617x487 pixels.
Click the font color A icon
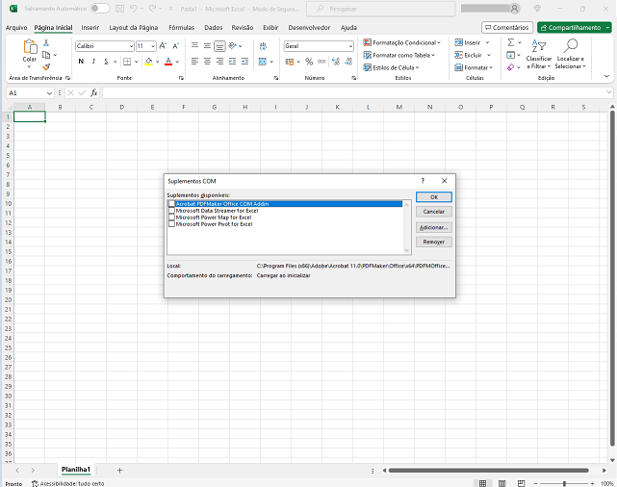(168, 62)
